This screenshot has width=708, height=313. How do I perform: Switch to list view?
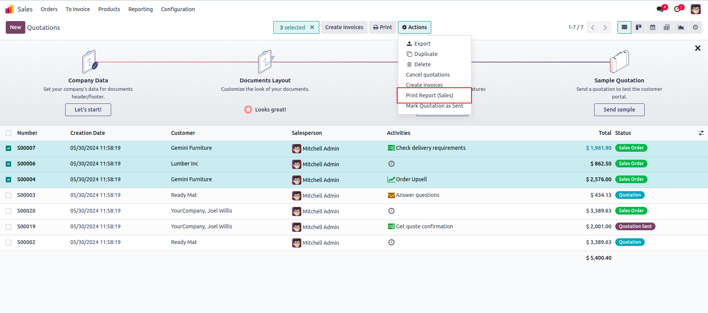[x=624, y=27]
